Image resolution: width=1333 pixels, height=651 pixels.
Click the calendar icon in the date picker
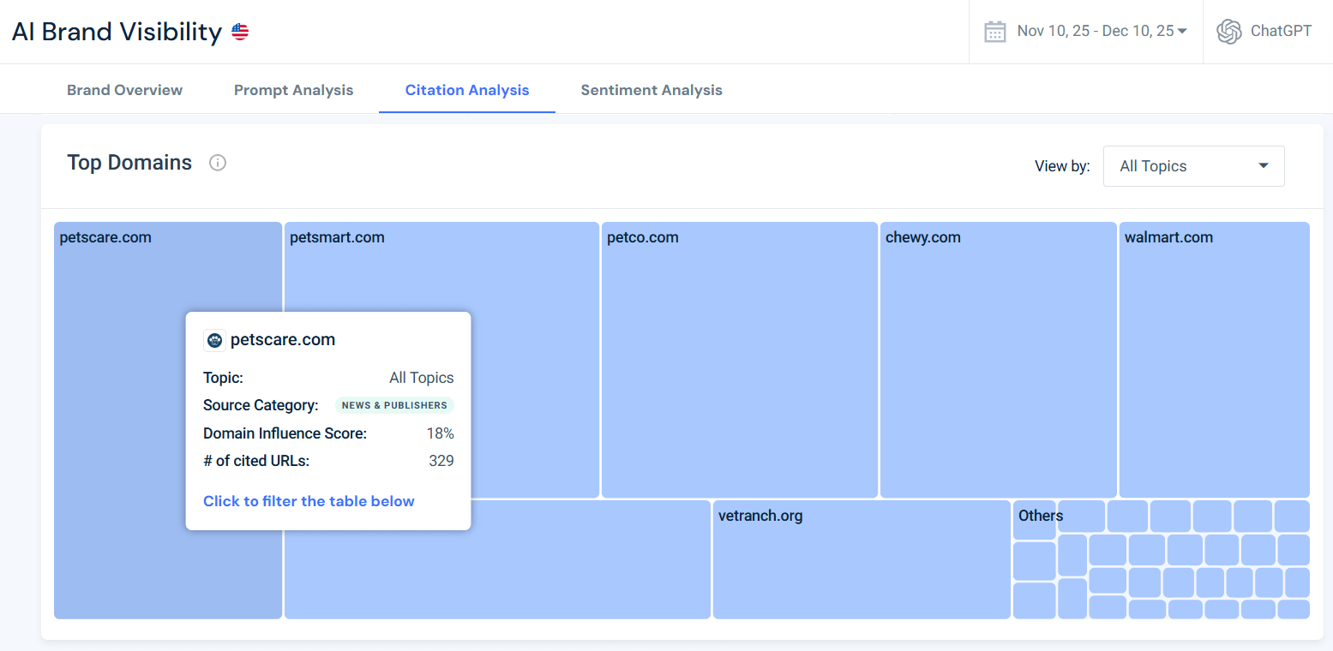point(994,30)
